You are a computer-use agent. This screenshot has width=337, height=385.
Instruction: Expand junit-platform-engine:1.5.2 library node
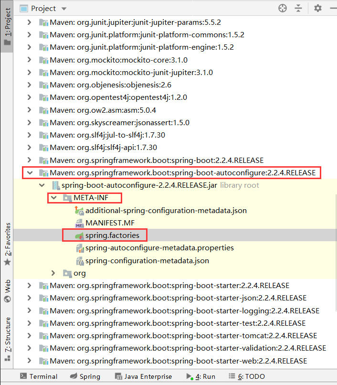click(29, 47)
